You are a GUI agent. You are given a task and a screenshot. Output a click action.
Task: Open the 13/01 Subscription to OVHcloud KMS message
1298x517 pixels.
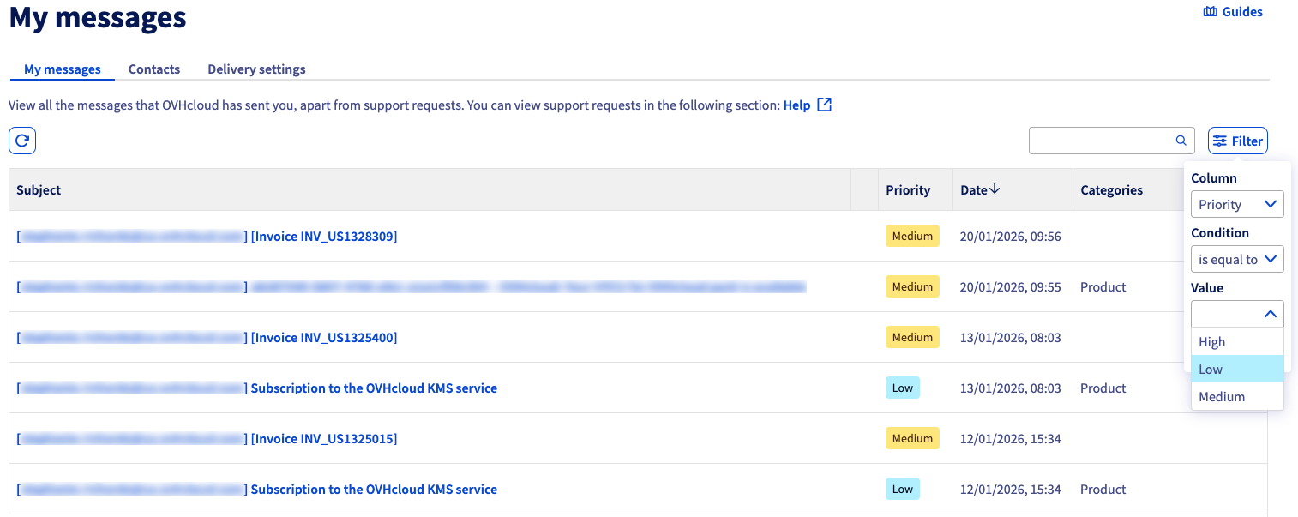pos(374,388)
